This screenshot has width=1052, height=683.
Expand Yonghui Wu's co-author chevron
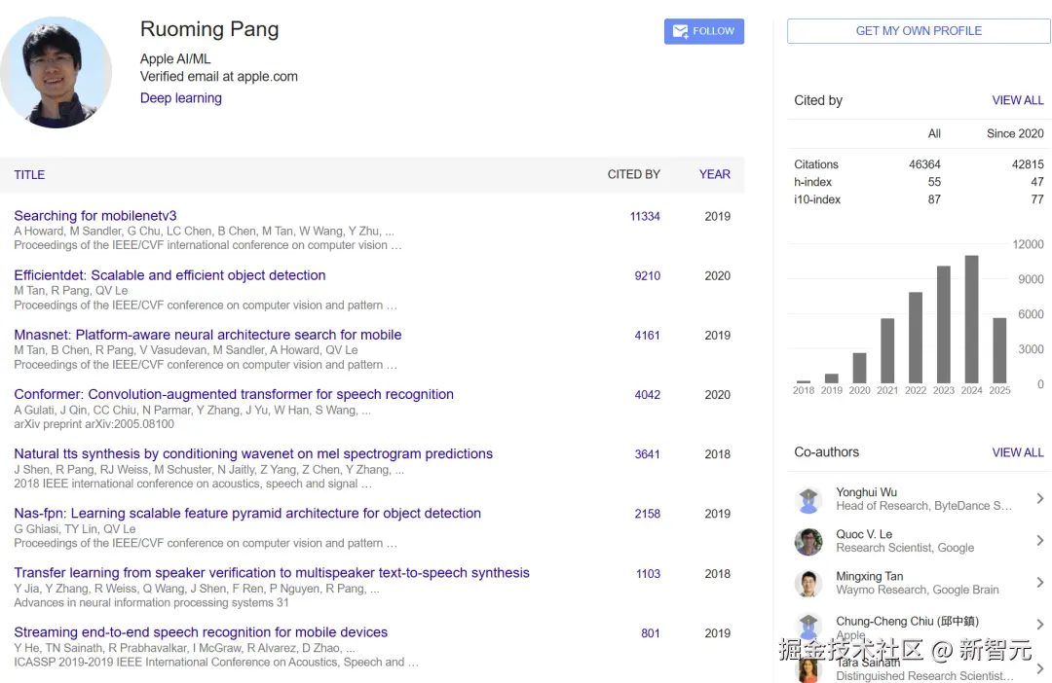tap(1039, 499)
